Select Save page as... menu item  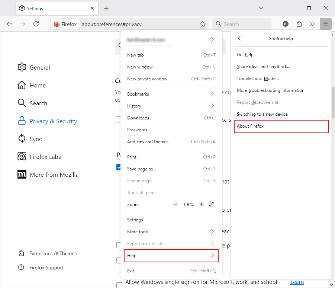click(171, 169)
